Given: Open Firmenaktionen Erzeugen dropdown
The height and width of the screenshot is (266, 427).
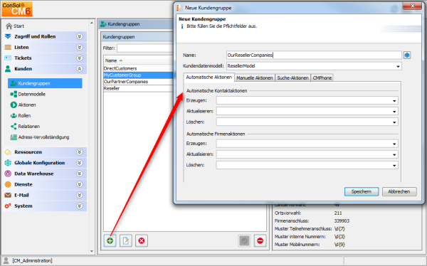Looking at the screenshot, I should pos(394,144).
